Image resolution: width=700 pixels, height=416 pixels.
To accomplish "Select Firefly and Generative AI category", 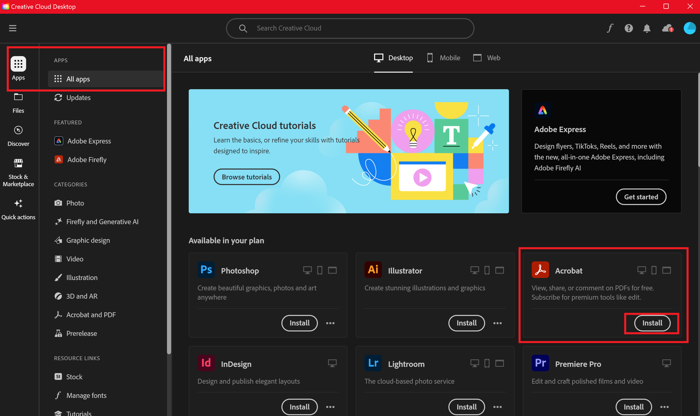I will (x=96, y=222).
